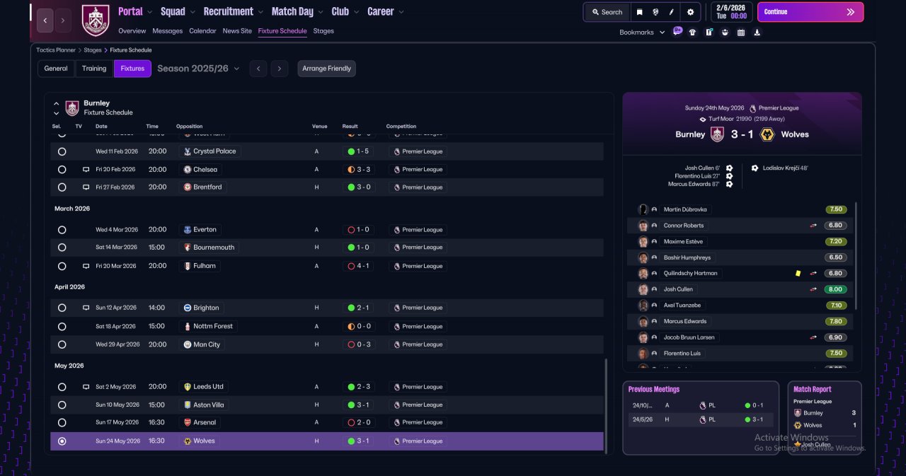Select the Everton fixture radio button
906x476 pixels.
(62, 230)
